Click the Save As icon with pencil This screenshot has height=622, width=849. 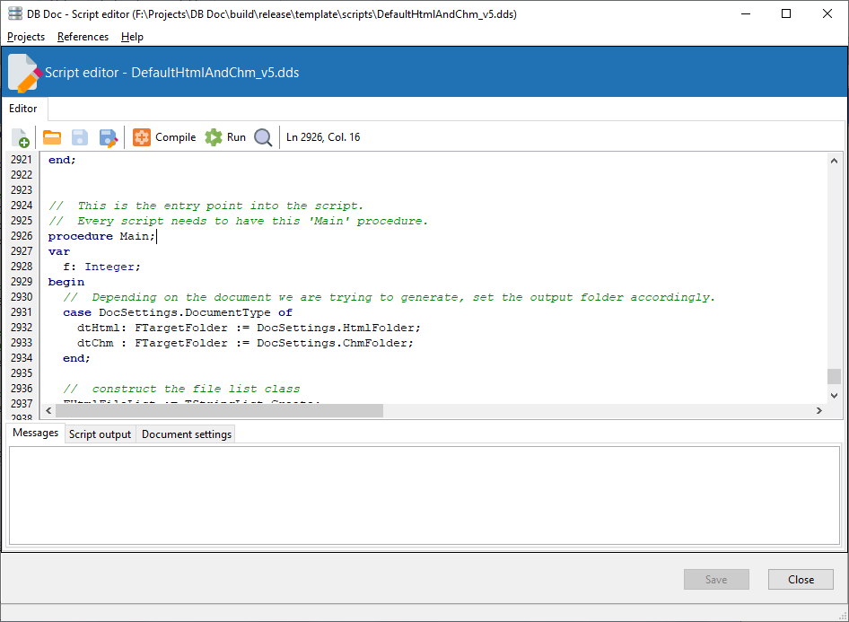click(109, 137)
